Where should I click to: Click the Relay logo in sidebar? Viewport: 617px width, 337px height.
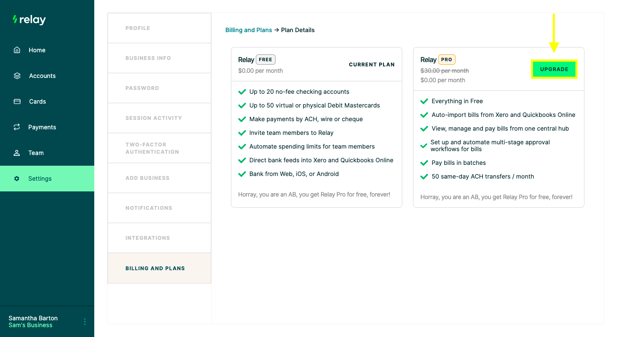(x=29, y=20)
